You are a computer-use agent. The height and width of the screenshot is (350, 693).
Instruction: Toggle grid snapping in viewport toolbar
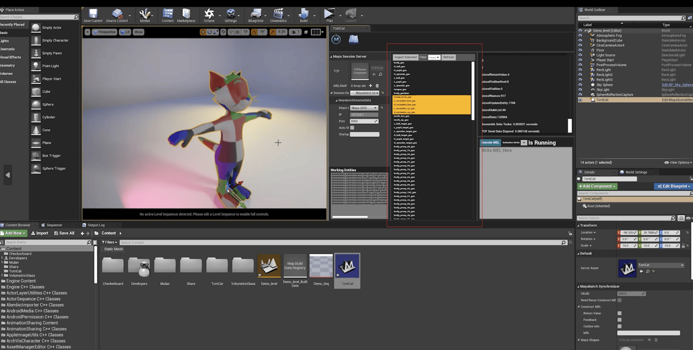238,32
